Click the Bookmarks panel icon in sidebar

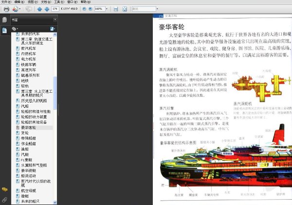pyautogui.click(x=4, y=30)
